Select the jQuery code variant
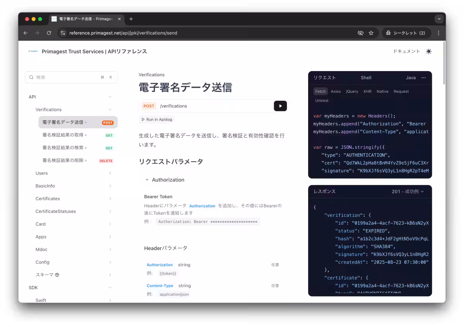 [352, 92]
